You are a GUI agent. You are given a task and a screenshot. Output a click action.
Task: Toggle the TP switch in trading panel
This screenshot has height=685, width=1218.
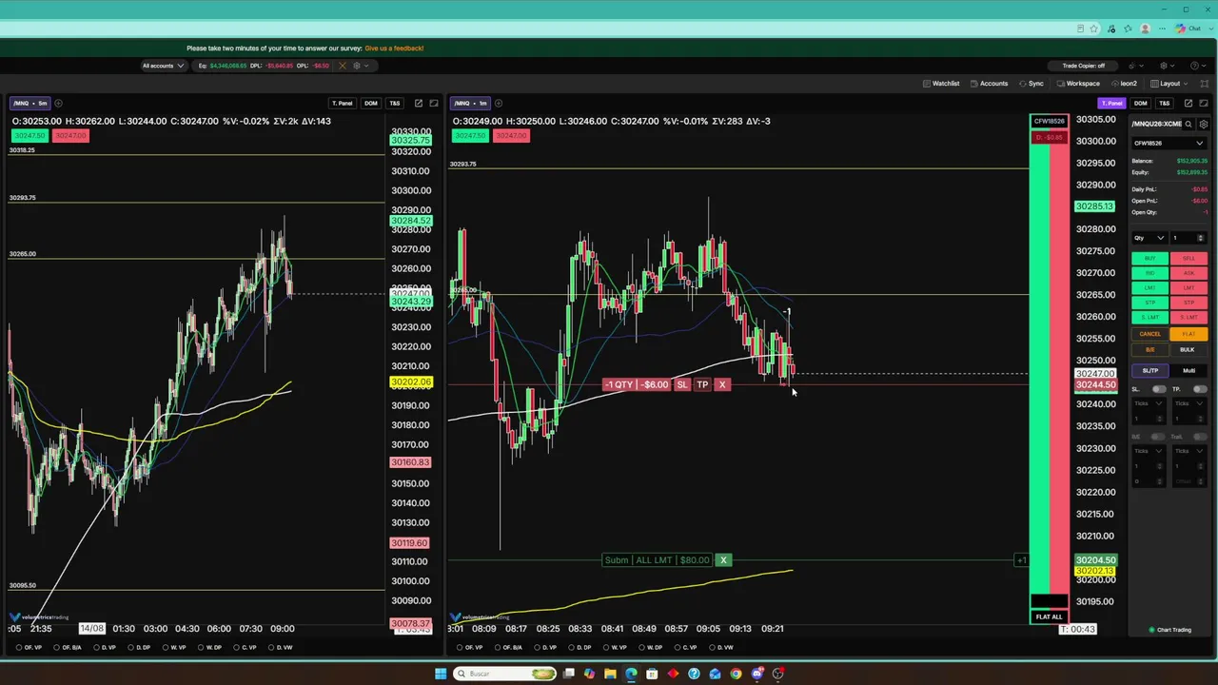(x=1199, y=389)
